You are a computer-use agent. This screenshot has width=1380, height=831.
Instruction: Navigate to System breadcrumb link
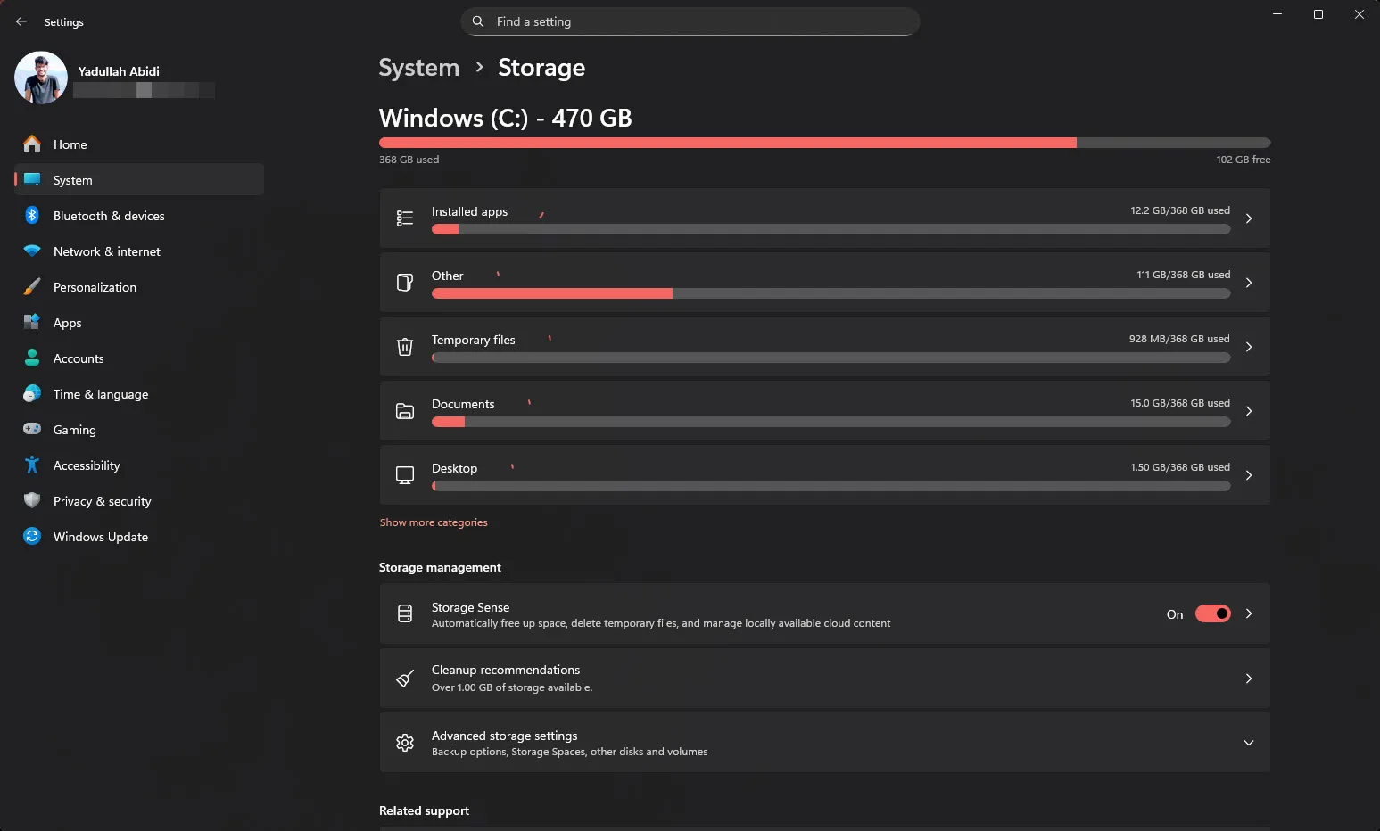pyautogui.click(x=418, y=68)
